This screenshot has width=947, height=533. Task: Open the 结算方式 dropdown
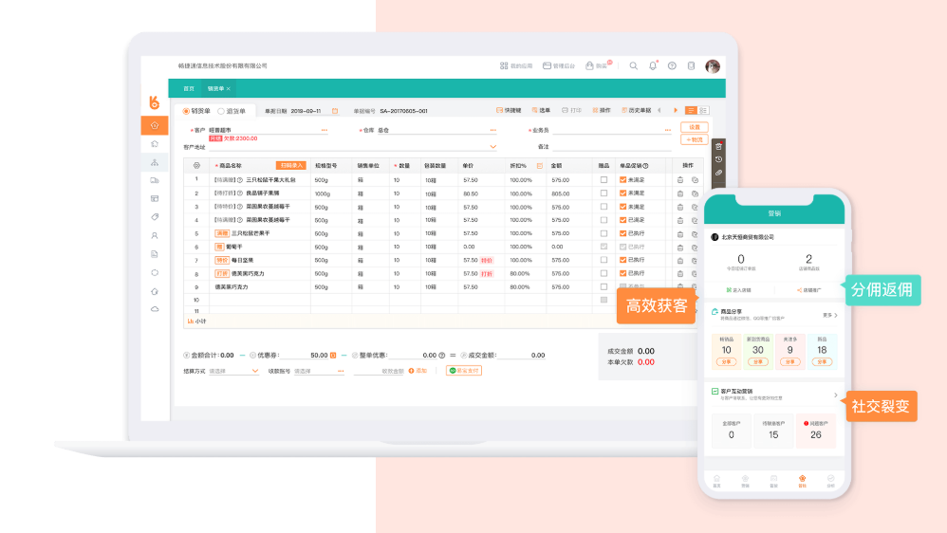tap(254, 371)
